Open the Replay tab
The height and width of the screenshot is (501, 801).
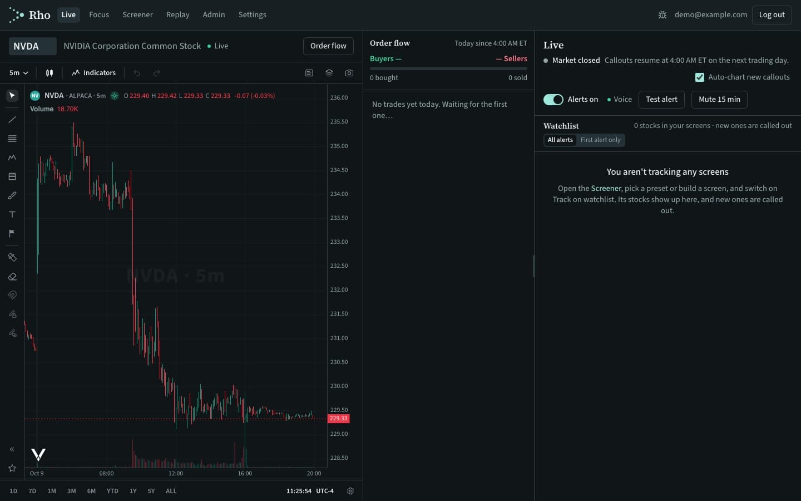(x=177, y=15)
